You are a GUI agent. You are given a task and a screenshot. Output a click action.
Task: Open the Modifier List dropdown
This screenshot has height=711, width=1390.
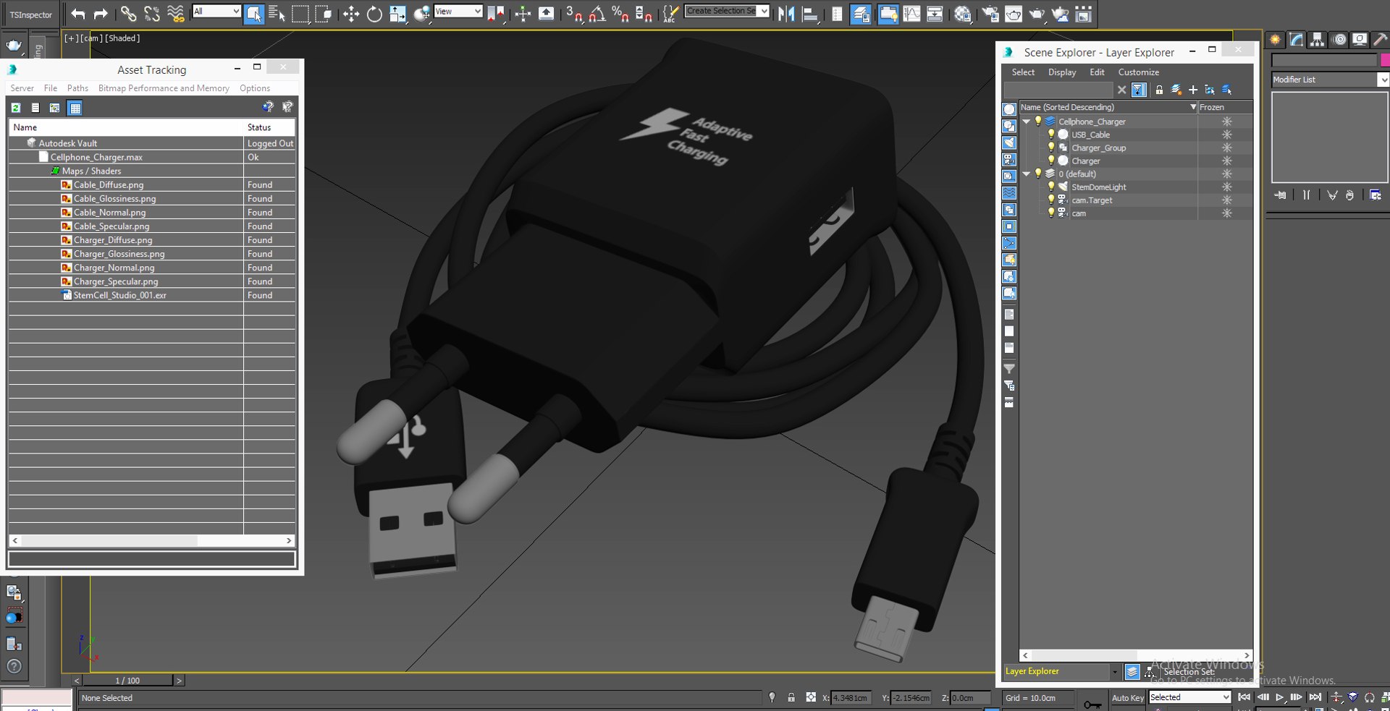[x=1330, y=80]
